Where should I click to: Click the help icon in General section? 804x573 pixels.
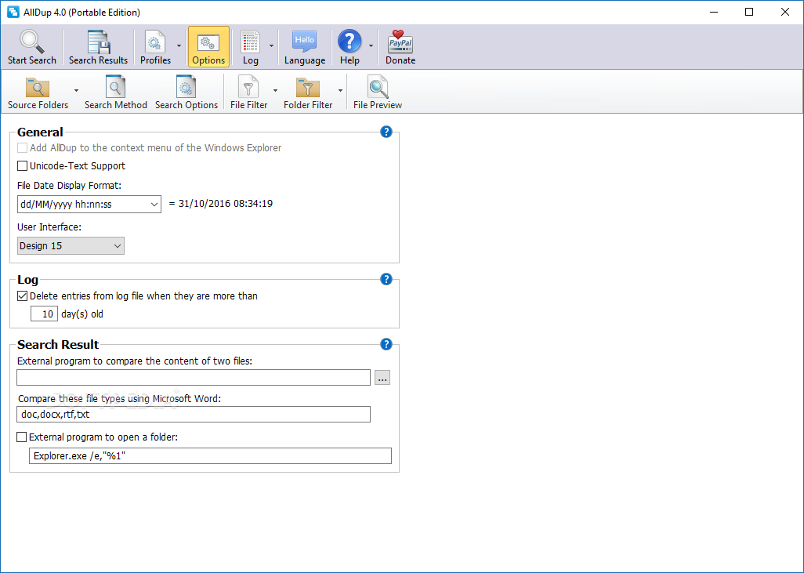[x=386, y=132]
